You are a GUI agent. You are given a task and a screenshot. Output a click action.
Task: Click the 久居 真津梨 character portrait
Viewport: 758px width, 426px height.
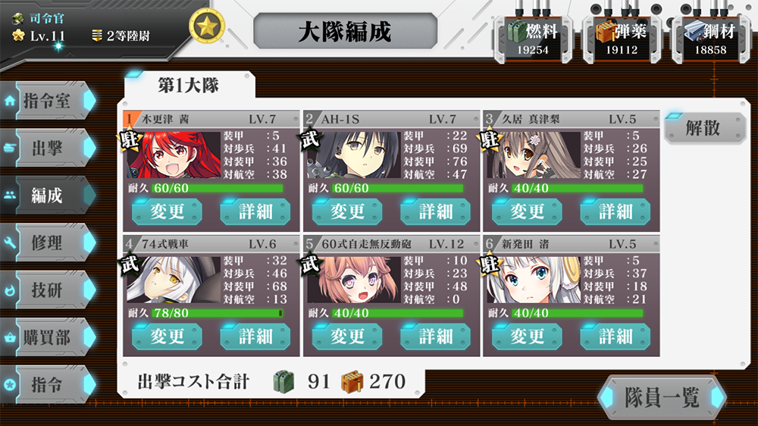(x=533, y=155)
